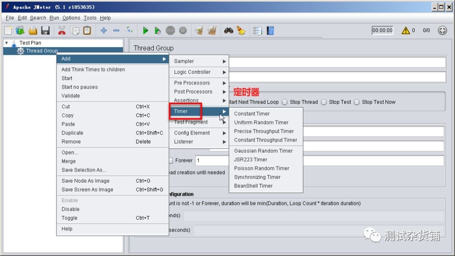Open the Run menu

(54, 18)
